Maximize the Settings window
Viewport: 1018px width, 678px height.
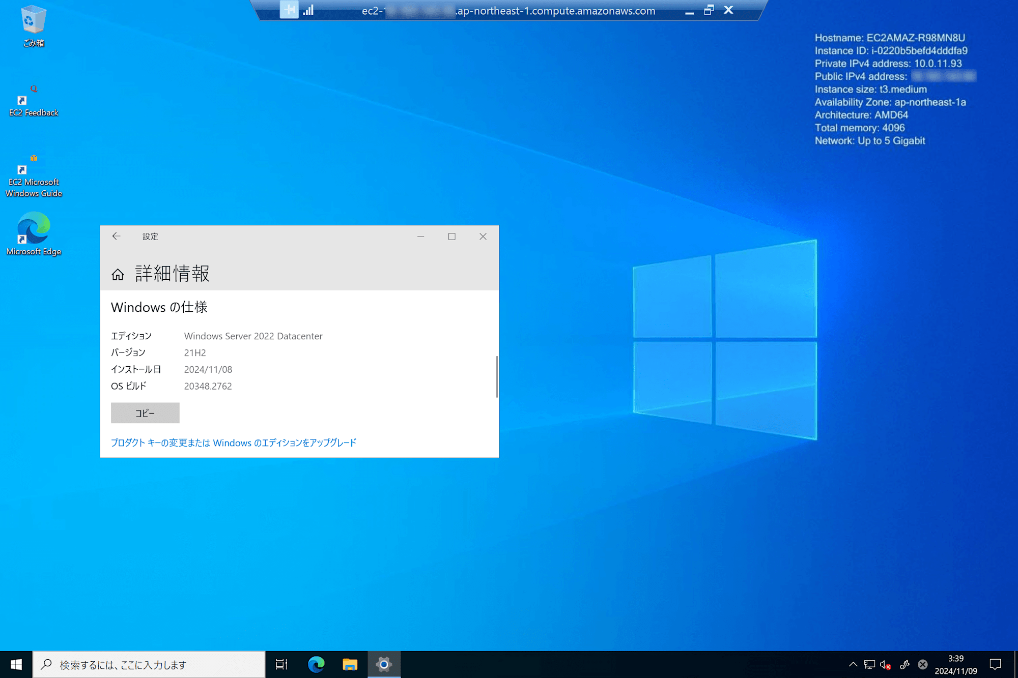point(451,236)
